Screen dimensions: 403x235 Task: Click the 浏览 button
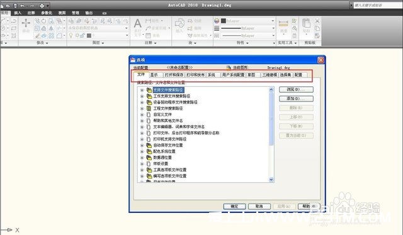tap(296, 89)
